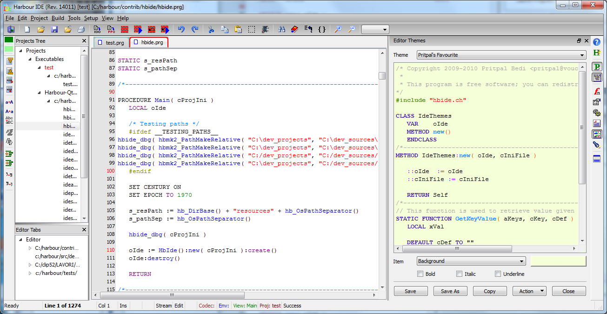
Task: Open the Function list icon in right sidebar
Action: click(598, 91)
